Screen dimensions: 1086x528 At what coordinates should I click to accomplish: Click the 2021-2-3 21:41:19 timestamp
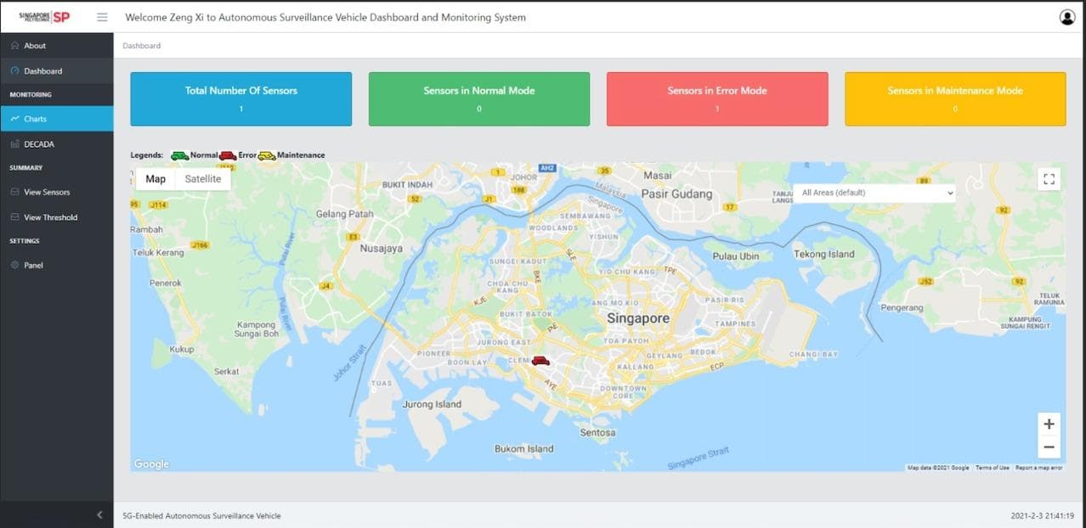1043,515
